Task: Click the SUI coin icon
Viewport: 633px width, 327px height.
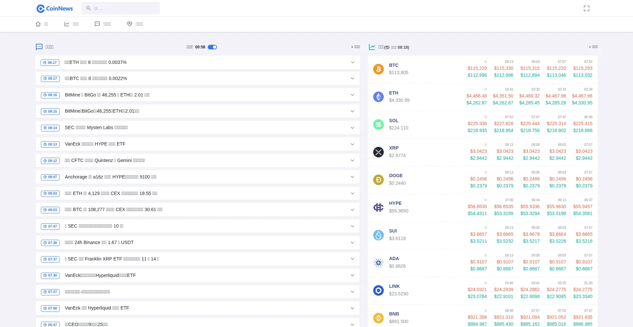Action: 378,235
